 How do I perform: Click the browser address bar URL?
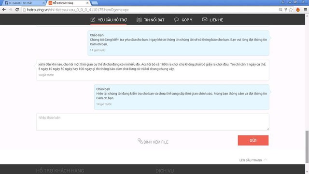click(78, 10)
